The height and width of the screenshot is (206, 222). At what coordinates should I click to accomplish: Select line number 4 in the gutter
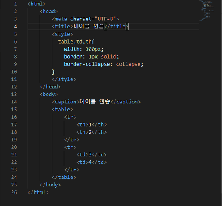[16, 27]
